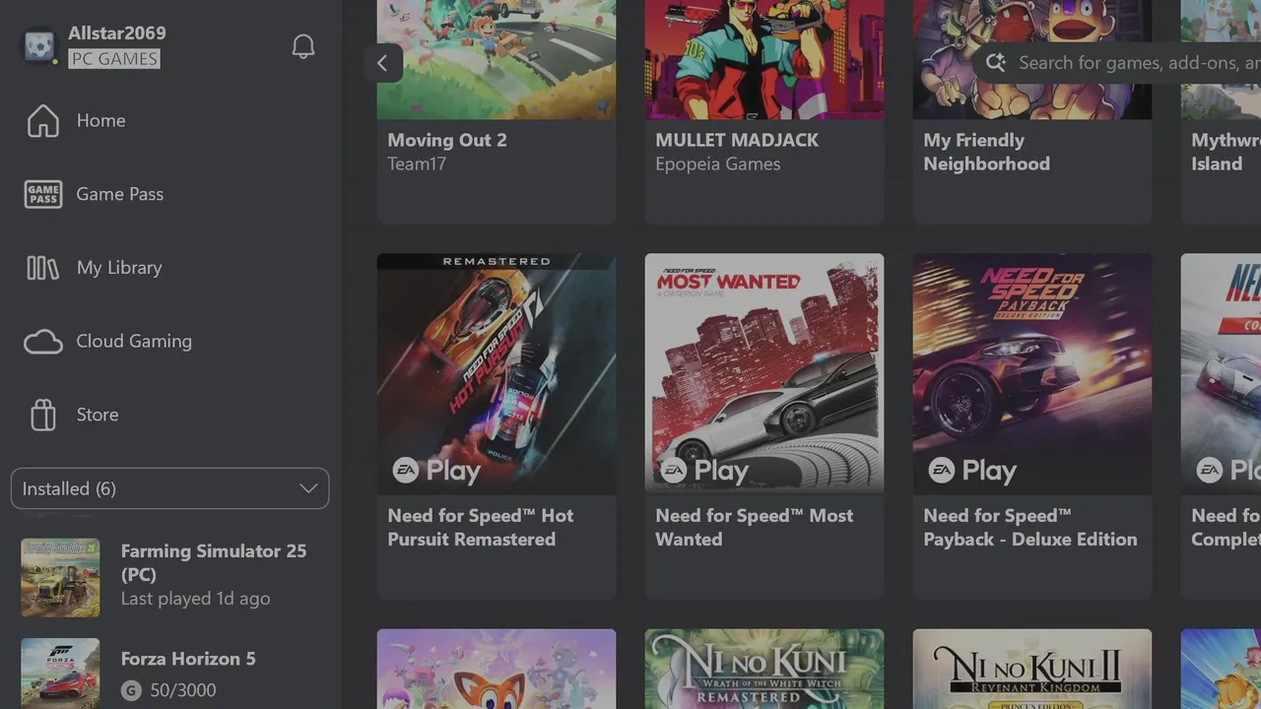1261x709 pixels.
Task: Click the Team17 publisher name
Action: [x=417, y=164]
